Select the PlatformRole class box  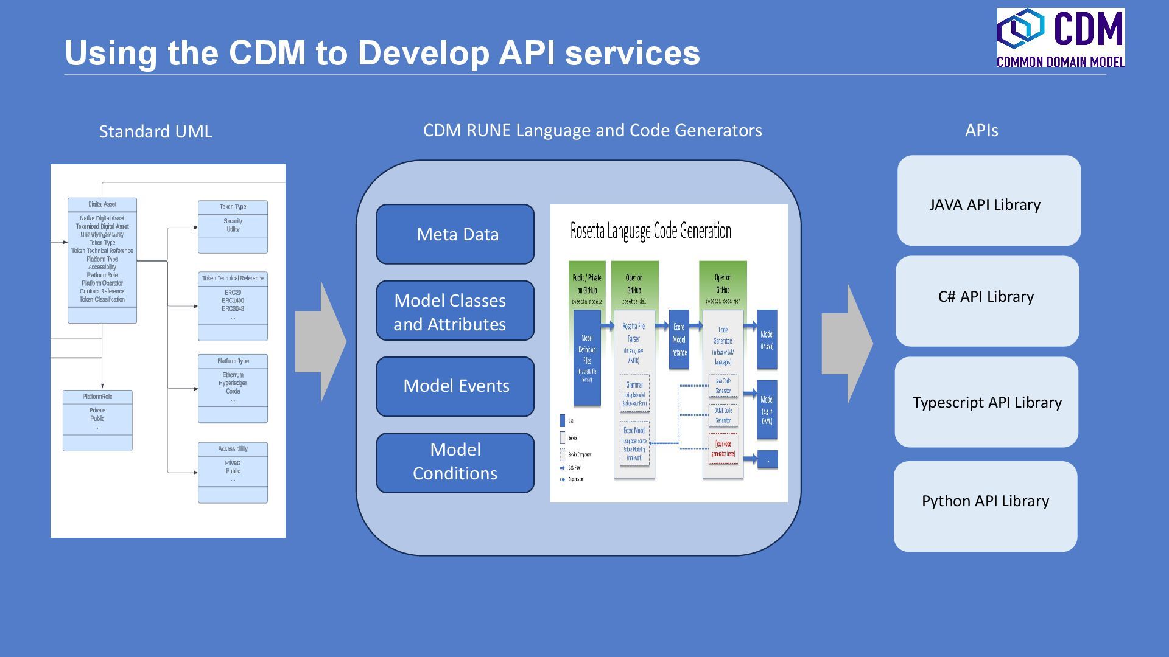[97, 420]
